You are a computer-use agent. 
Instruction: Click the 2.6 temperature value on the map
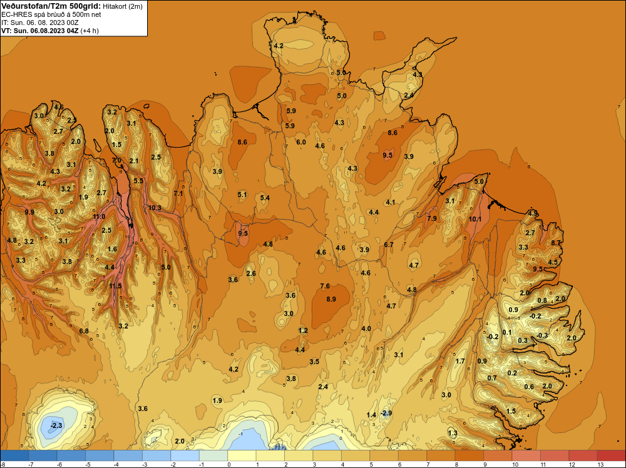(251, 273)
